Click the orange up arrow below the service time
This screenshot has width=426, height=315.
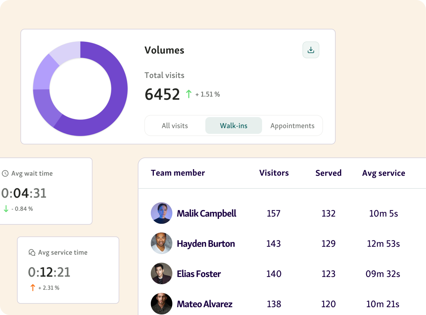point(33,287)
